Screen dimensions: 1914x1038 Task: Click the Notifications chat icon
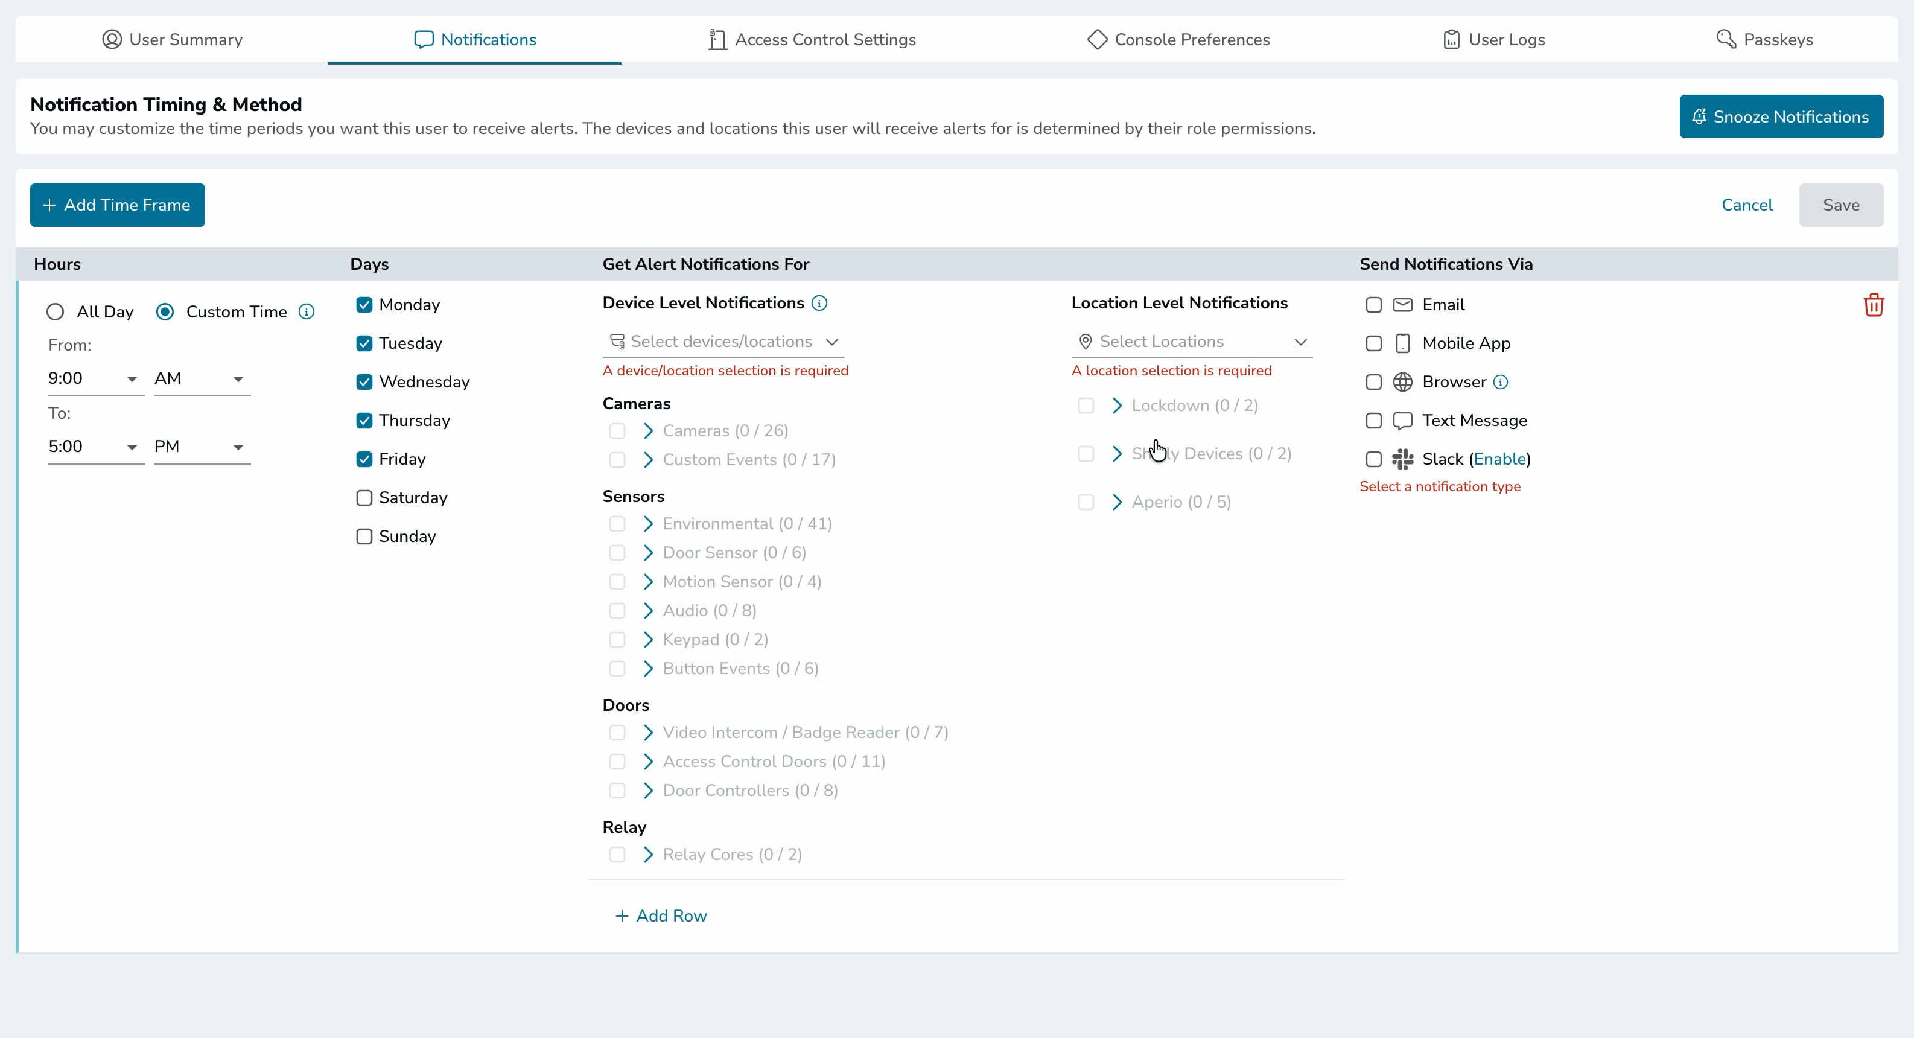coord(424,39)
